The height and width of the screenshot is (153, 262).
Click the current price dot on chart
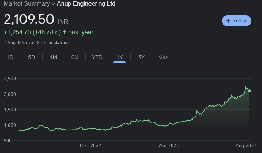click(249, 90)
